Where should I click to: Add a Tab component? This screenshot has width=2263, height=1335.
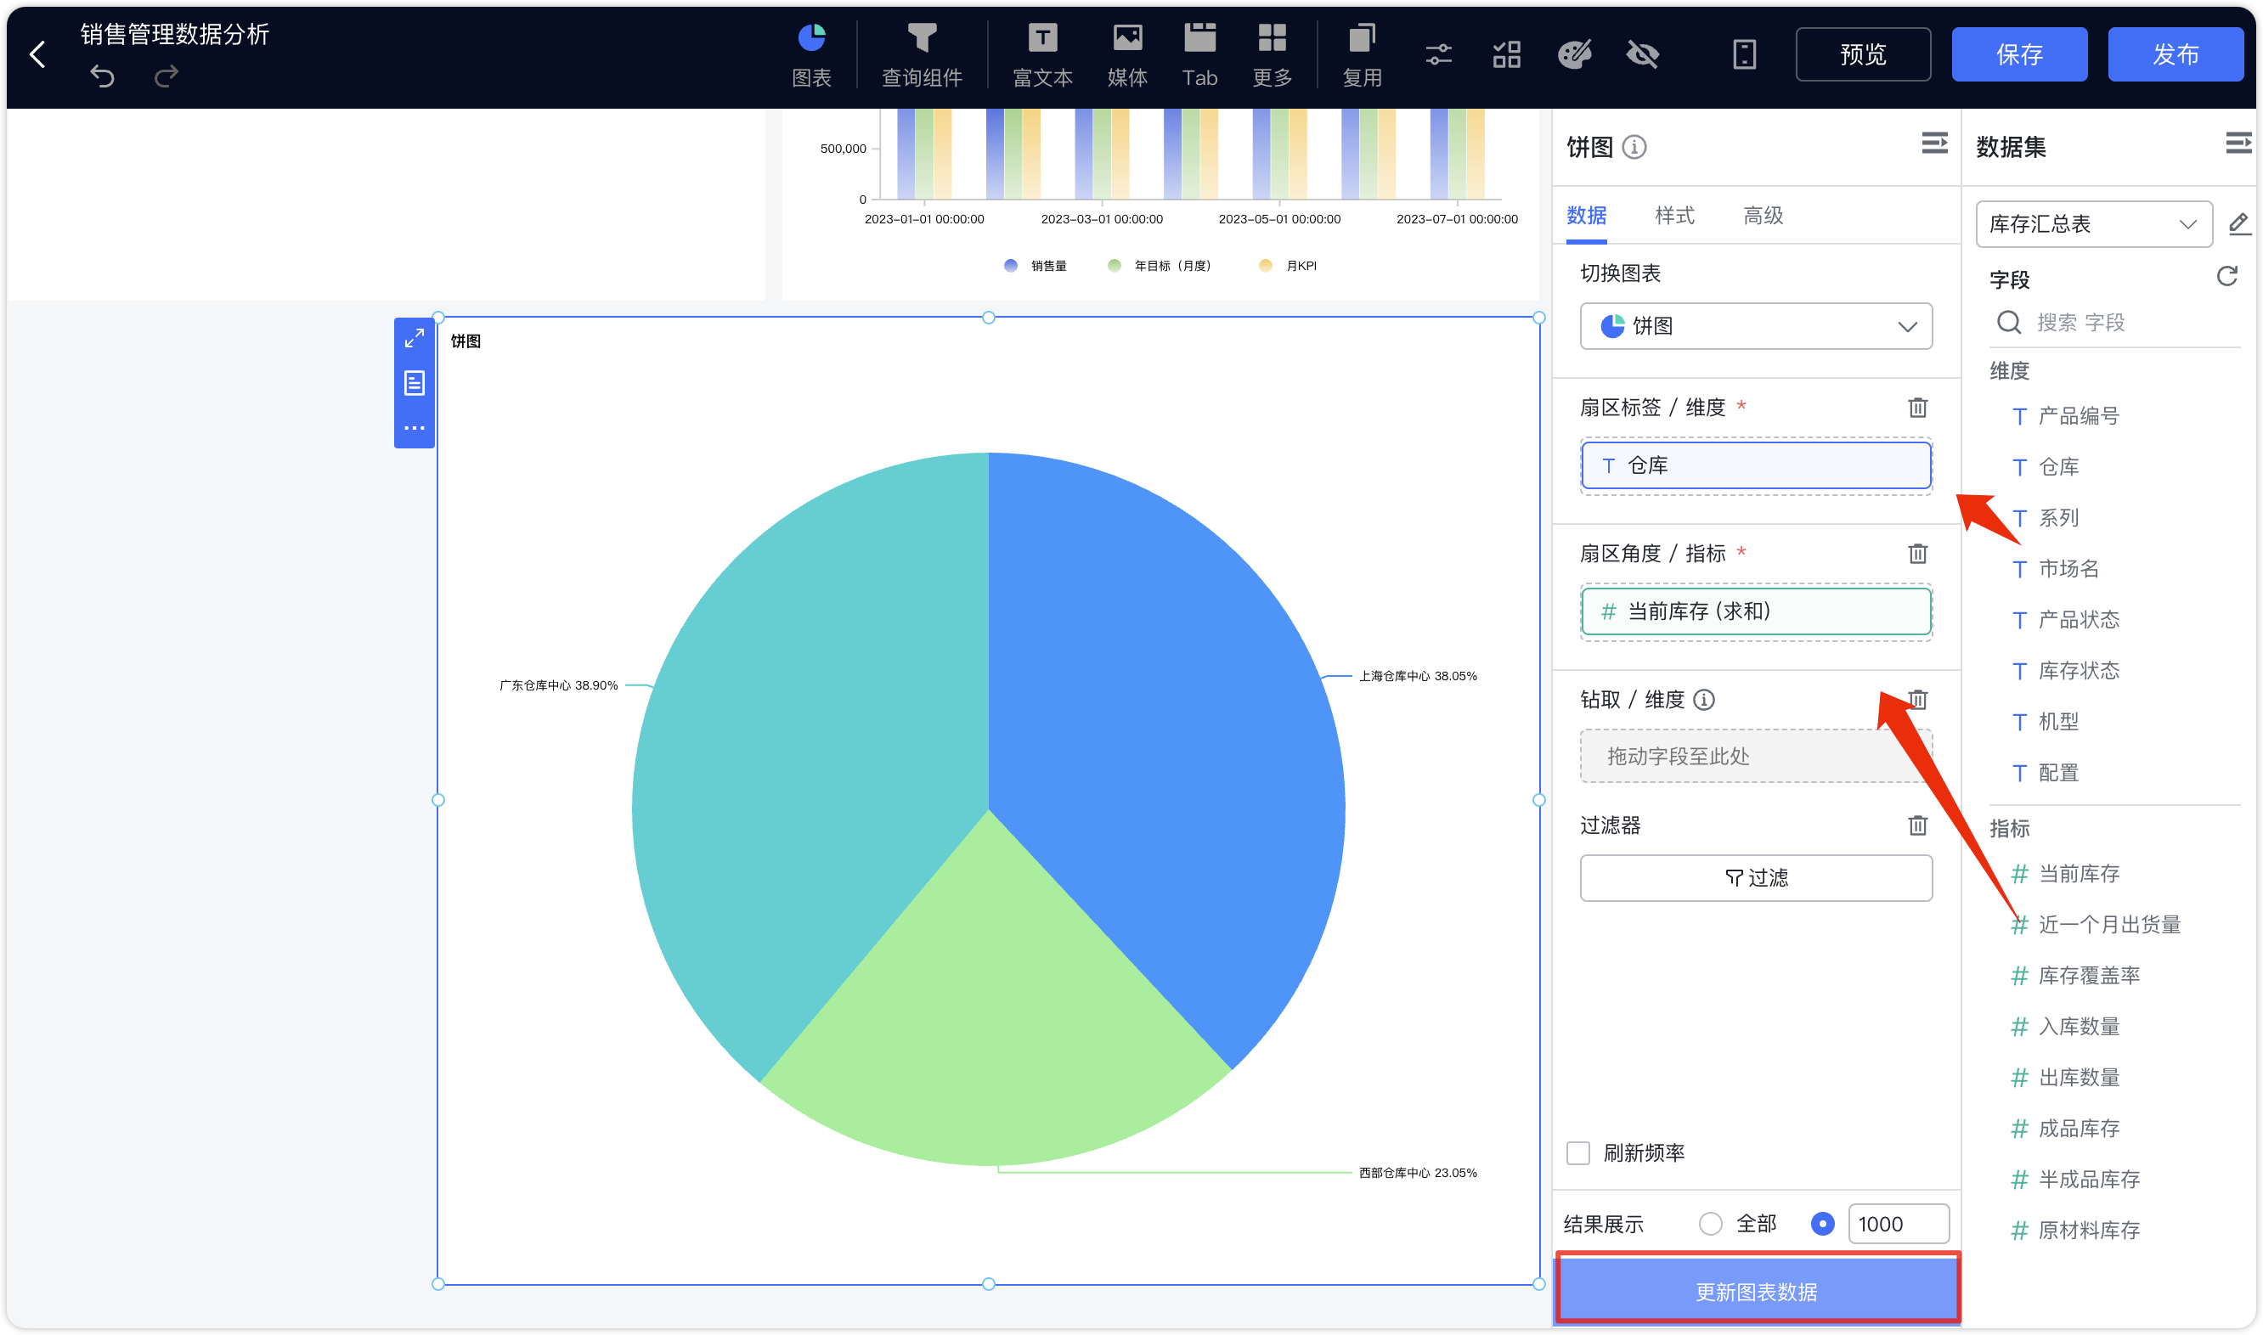point(1200,56)
